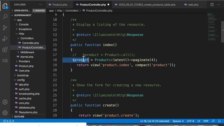This screenshot has width=224, height=126.
Task: Click the 'Http' breadcrumb segment
Action: (59, 10)
